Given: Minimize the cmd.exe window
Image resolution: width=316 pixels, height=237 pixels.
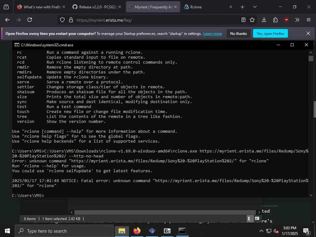Looking at the screenshot, I should tap(278, 45).
